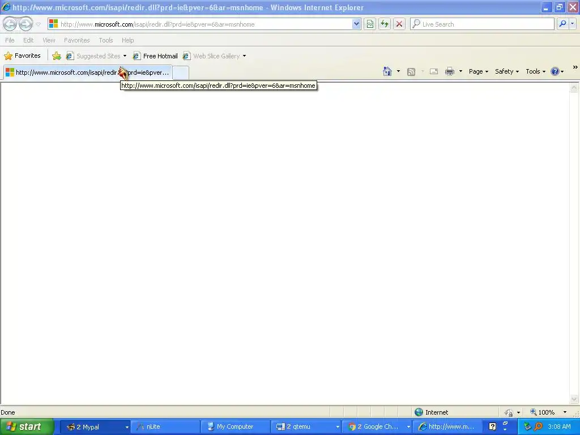The height and width of the screenshot is (435, 580).
Task: Open the File menu
Action: click(10, 40)
